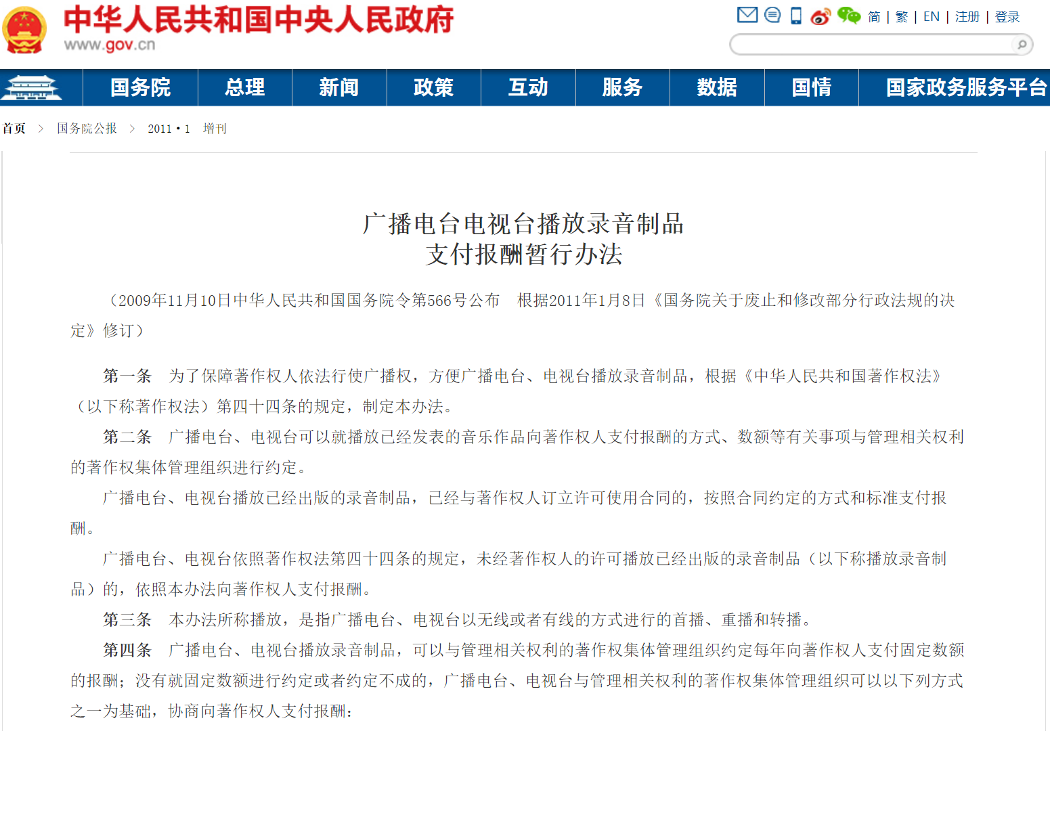Open the 服务 menu
The height and width of the screenshot is (815, 1050).
[x=623, y=87]
